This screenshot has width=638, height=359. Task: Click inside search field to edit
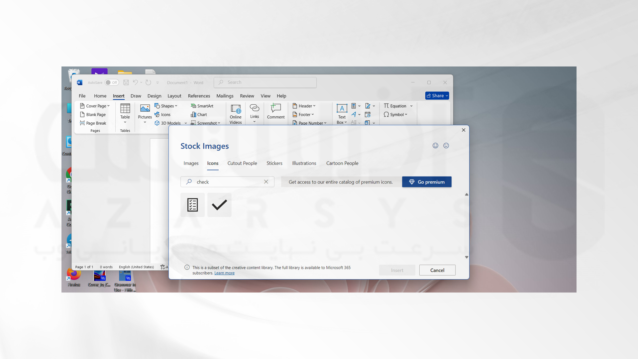227,181
